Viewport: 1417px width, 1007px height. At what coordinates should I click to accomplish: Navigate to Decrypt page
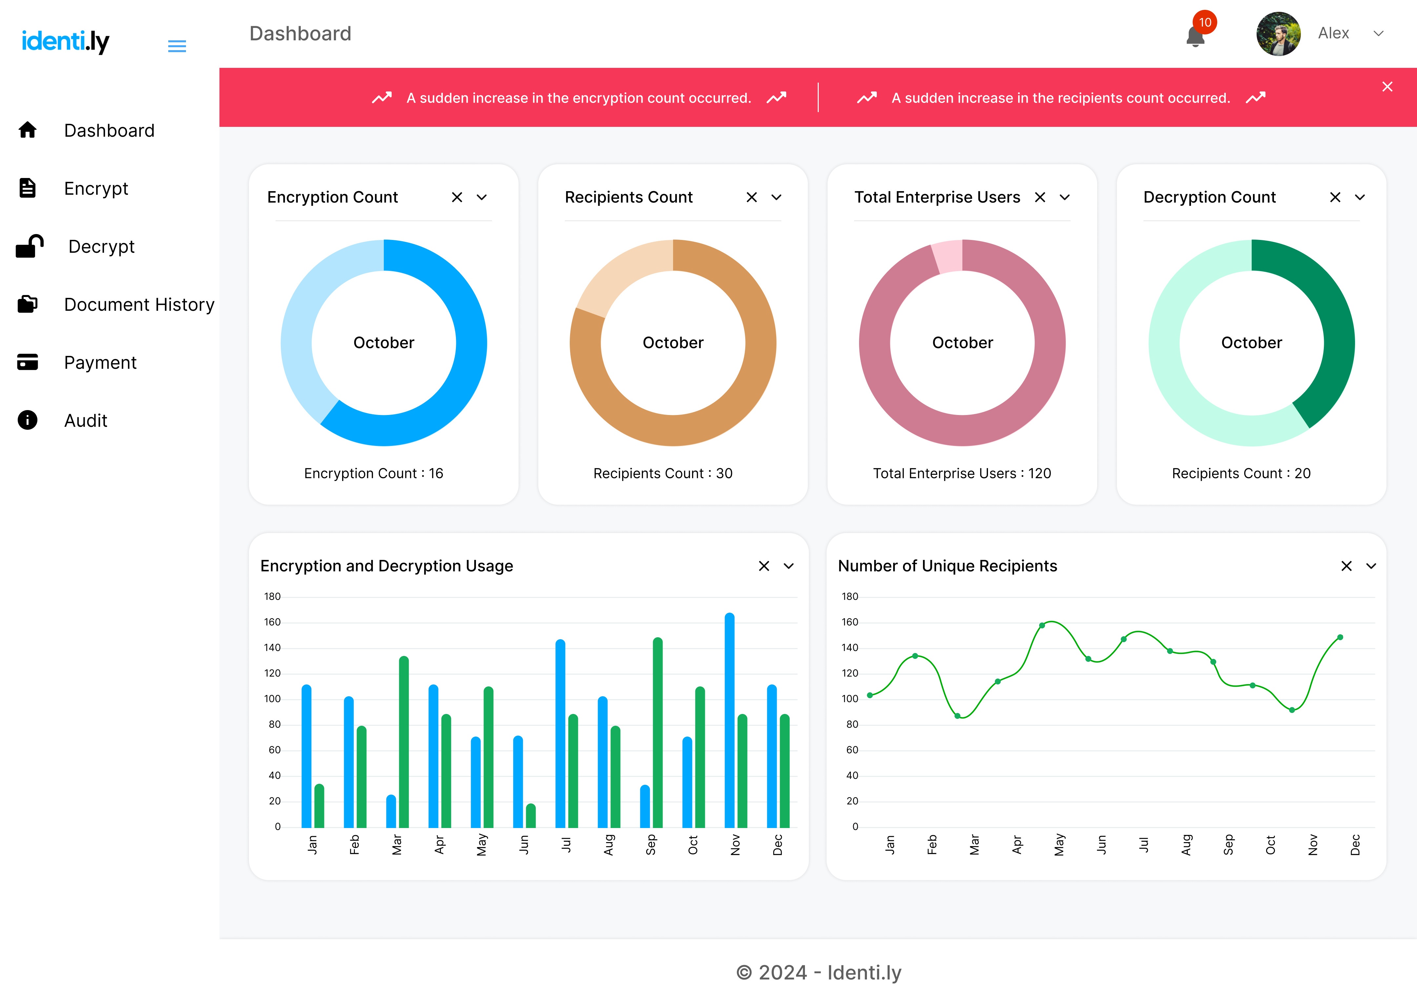[x=101, y=246]
